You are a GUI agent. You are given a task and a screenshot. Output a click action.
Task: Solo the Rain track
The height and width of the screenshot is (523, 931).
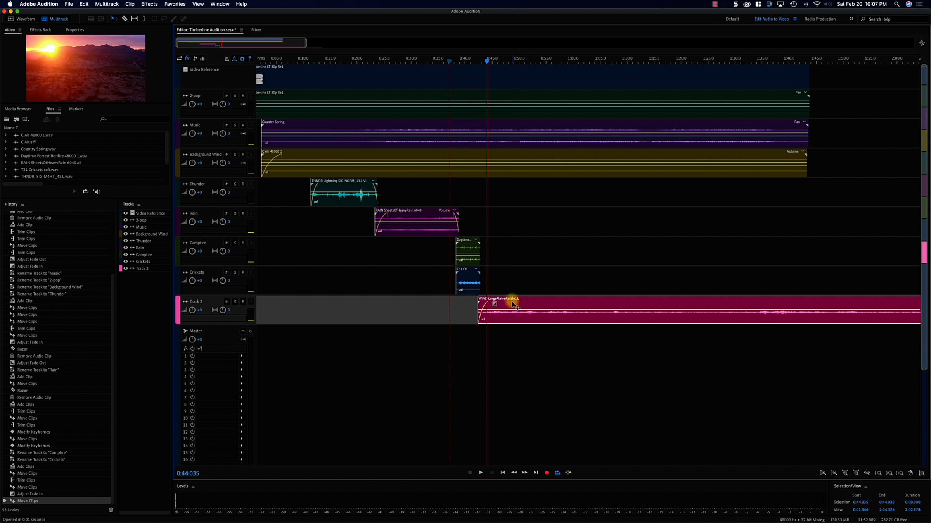(x=235, y=213)
